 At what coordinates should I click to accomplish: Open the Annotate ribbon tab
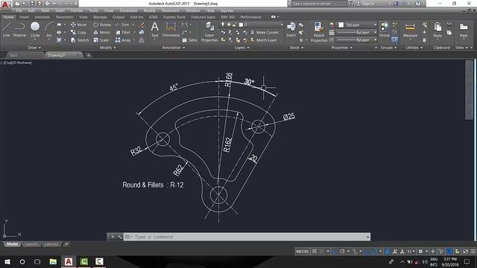pyautogui.click(x=42, y=17)
